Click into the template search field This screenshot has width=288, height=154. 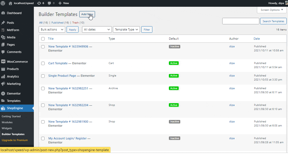[241, 21]
